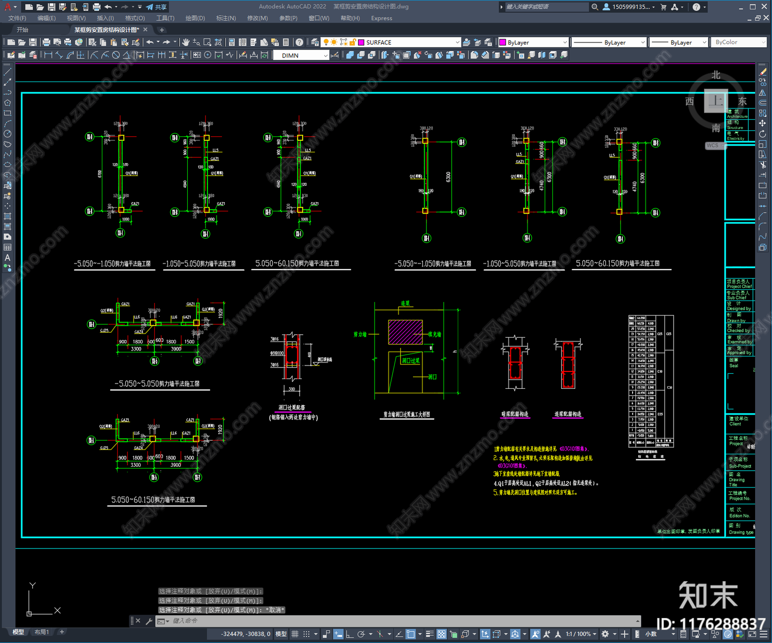The image size is (772, 643).
Task: Toggle snap mode in status bar
Action: (306, 634)
